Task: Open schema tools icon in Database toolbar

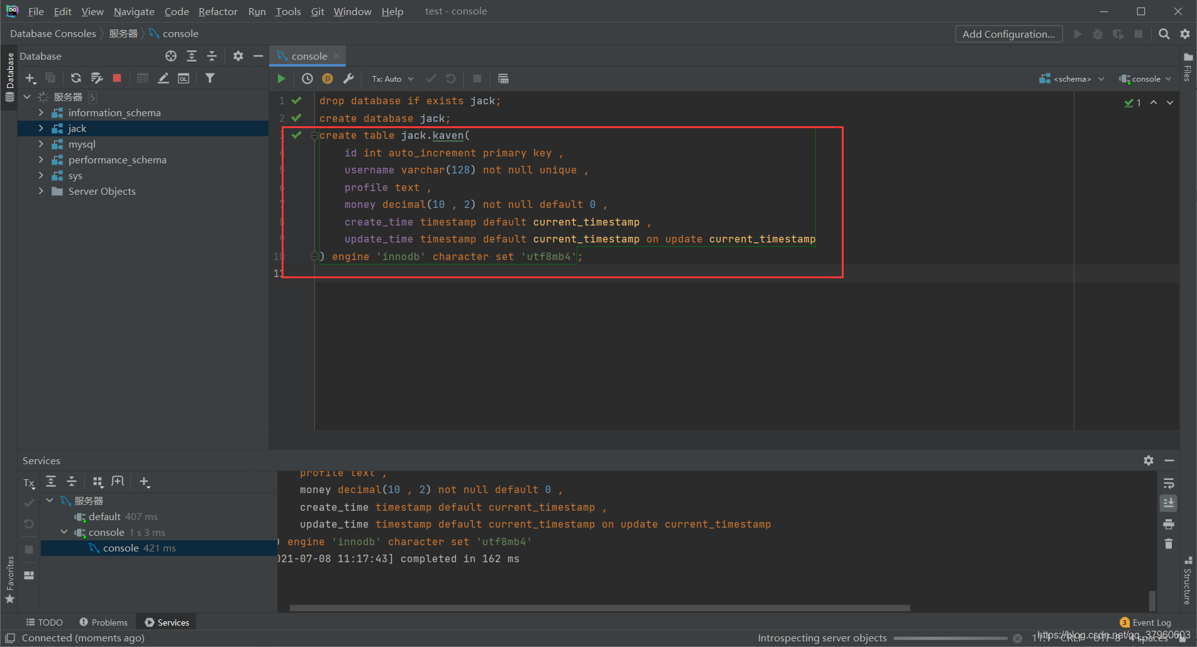Action: pos(96,78)
